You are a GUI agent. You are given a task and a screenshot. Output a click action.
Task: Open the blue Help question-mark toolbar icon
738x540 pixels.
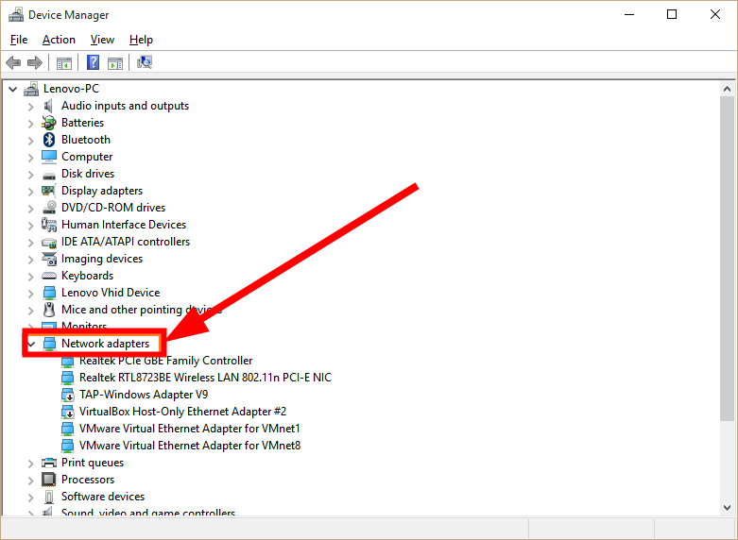coord(94,62)
